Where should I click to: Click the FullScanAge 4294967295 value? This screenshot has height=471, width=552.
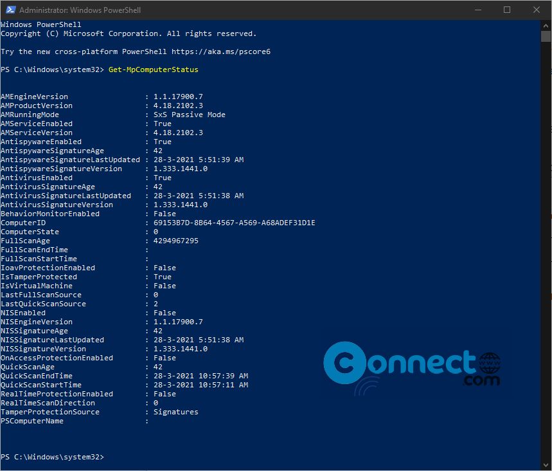point(174,240)
